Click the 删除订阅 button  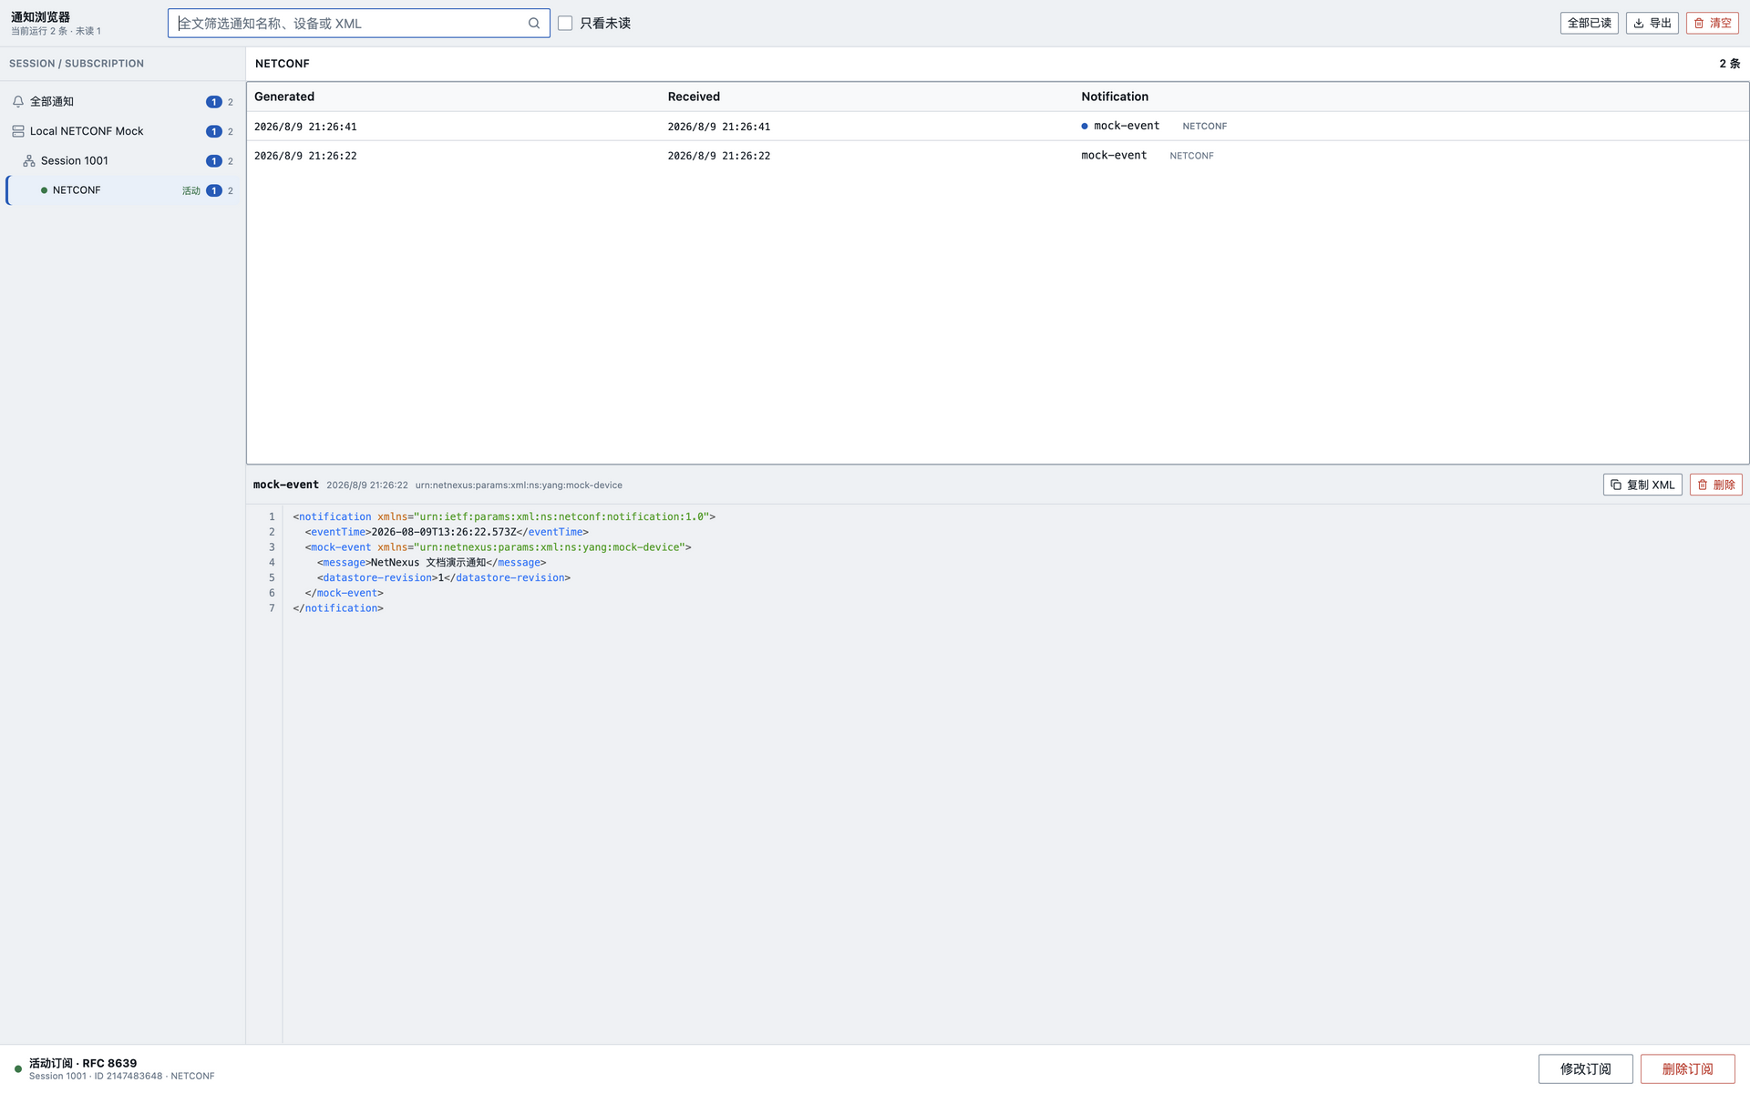tap(1687, 1068)
